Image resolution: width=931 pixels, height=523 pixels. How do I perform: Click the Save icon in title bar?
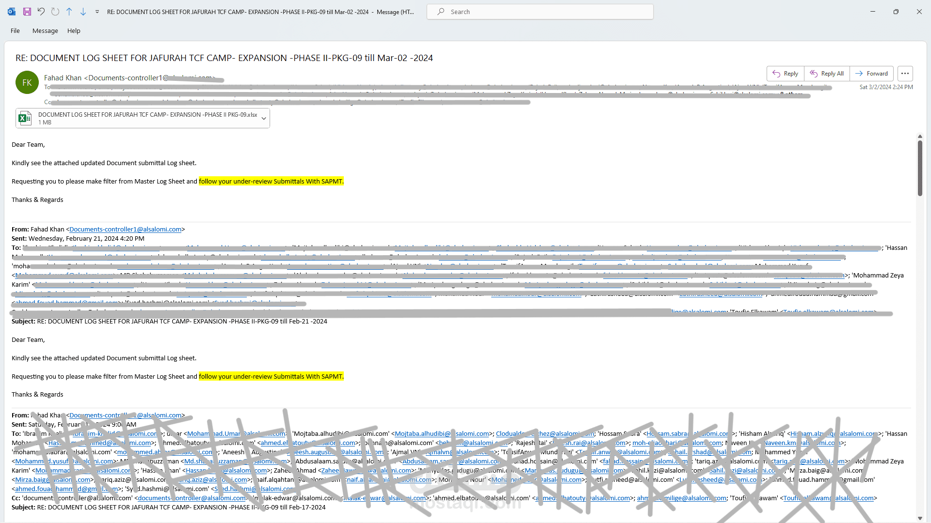tap(27, 12)
